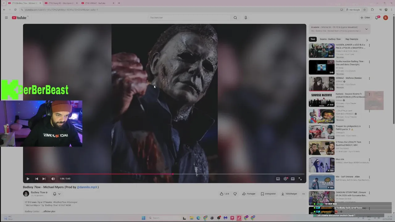
Task: Bookmark this page with the star
Action: pos(364,10)
